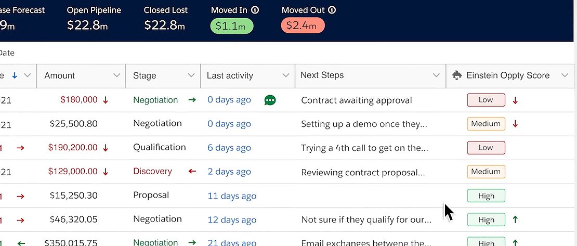Viewport: 577px width, 246px height.
Task: Click the Moved In info icon
Action: [x=255, y=10]
